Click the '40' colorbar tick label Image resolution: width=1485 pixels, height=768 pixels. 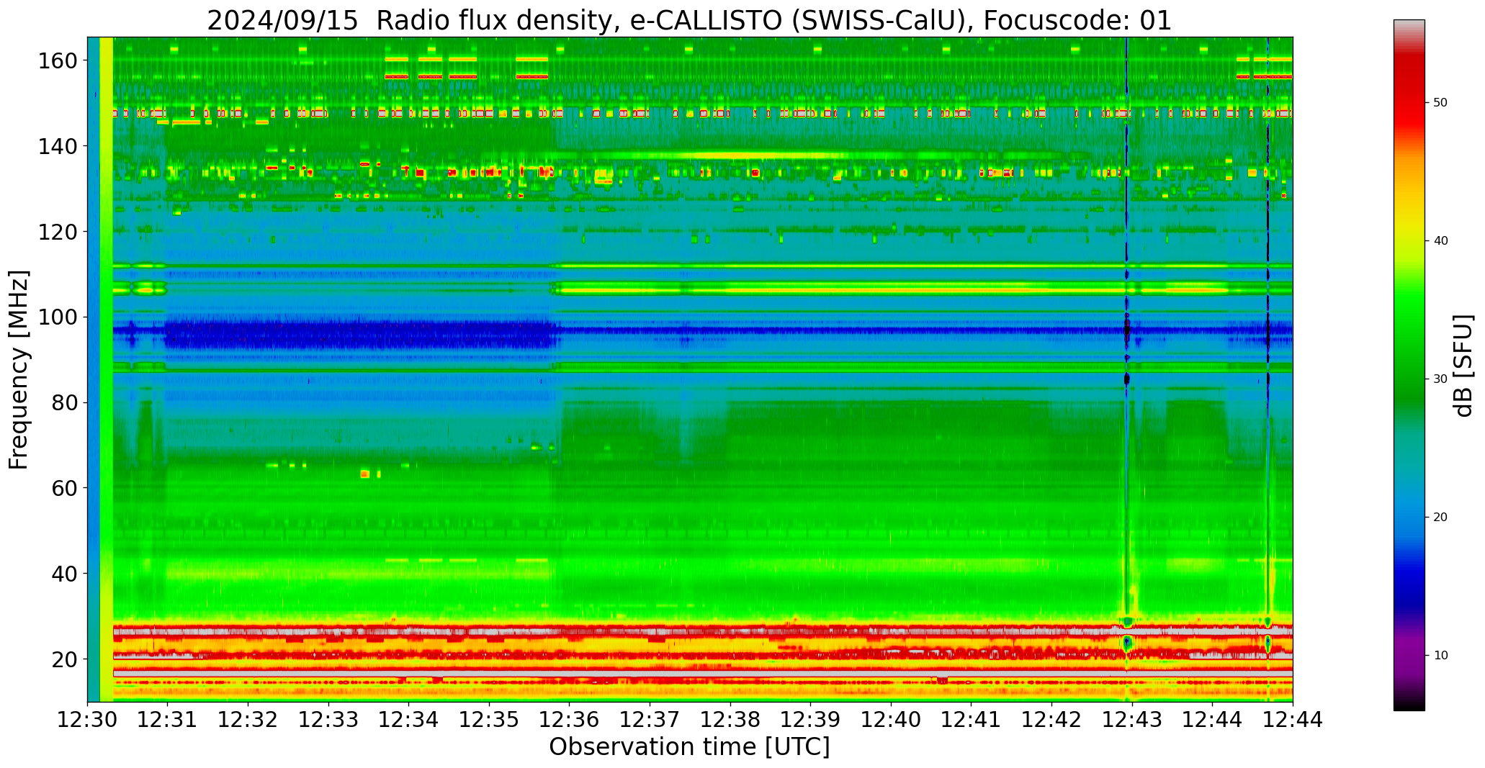tap(1440, 241)
